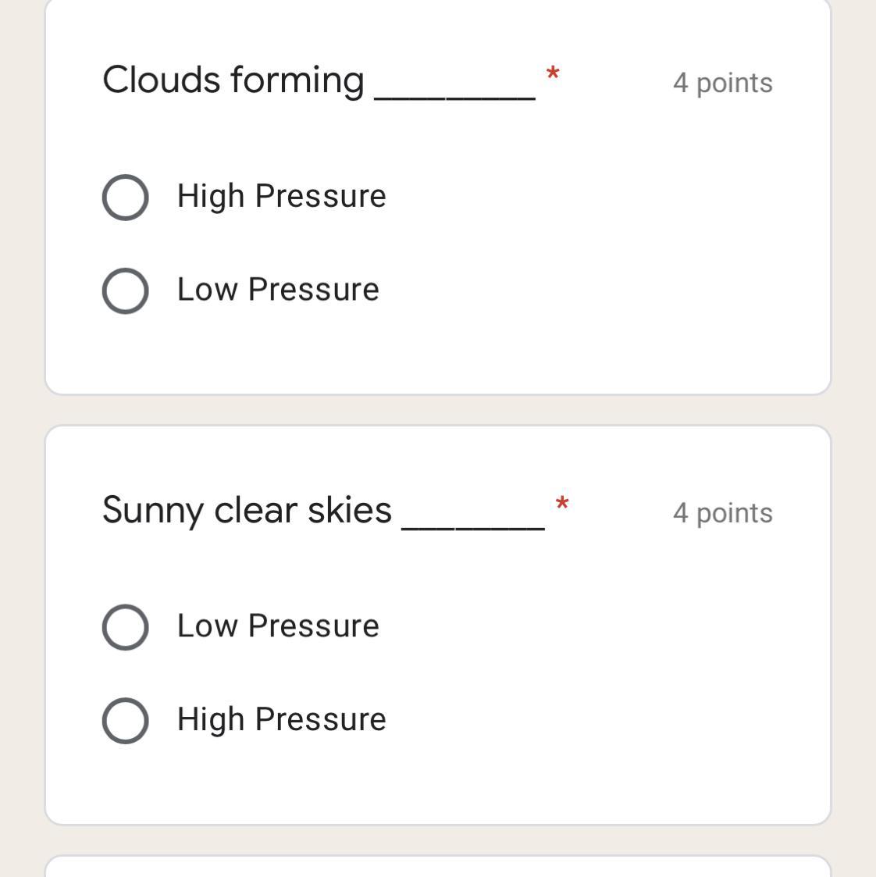Viewport: 876px width, 877px height.
Task: Click the partially visible question card at the bottom
Action: (437, 867)
